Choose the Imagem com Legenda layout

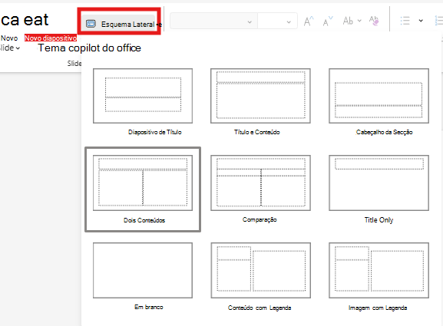(x=379, y=276)
